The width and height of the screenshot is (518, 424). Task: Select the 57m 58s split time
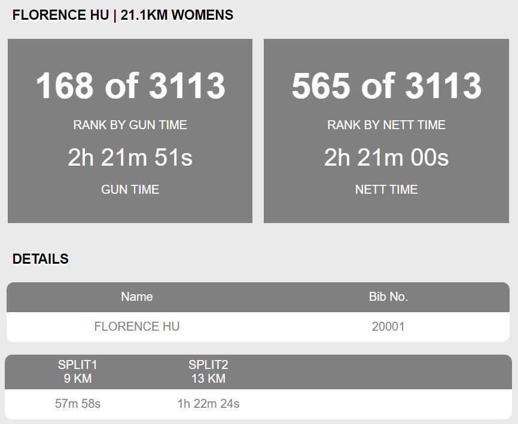tap(78, 404)
